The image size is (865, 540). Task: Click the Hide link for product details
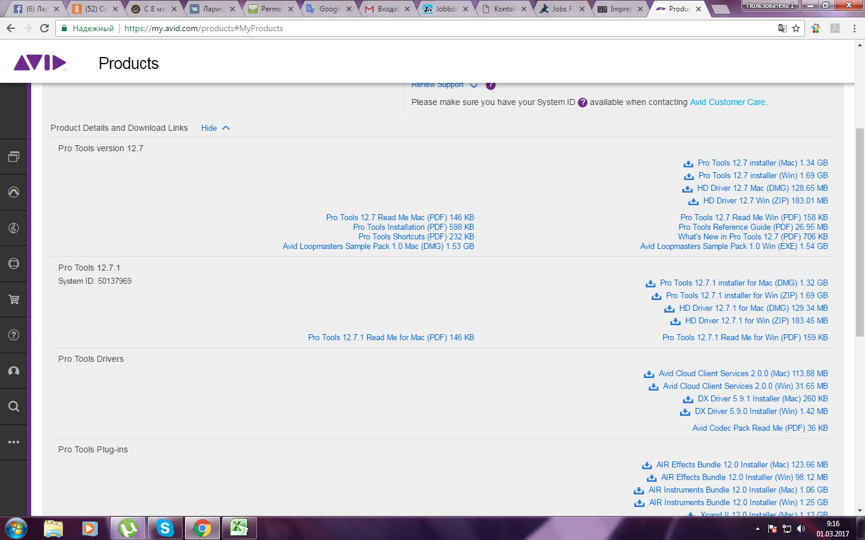pos(209,128)
